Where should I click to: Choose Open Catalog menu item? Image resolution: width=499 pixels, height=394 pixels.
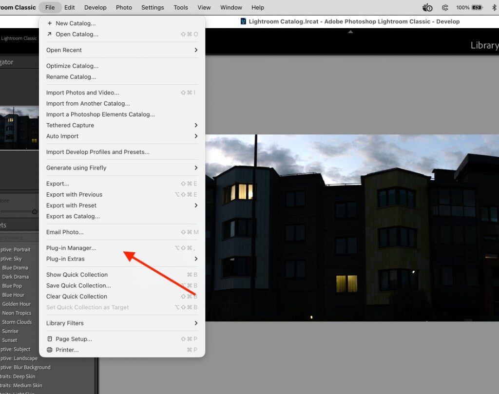tap(122, 34)
